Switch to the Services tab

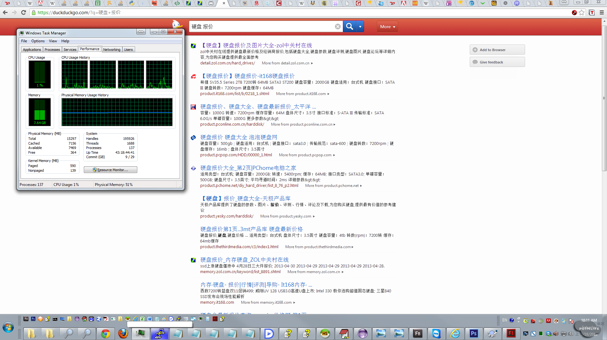[70, 50]
